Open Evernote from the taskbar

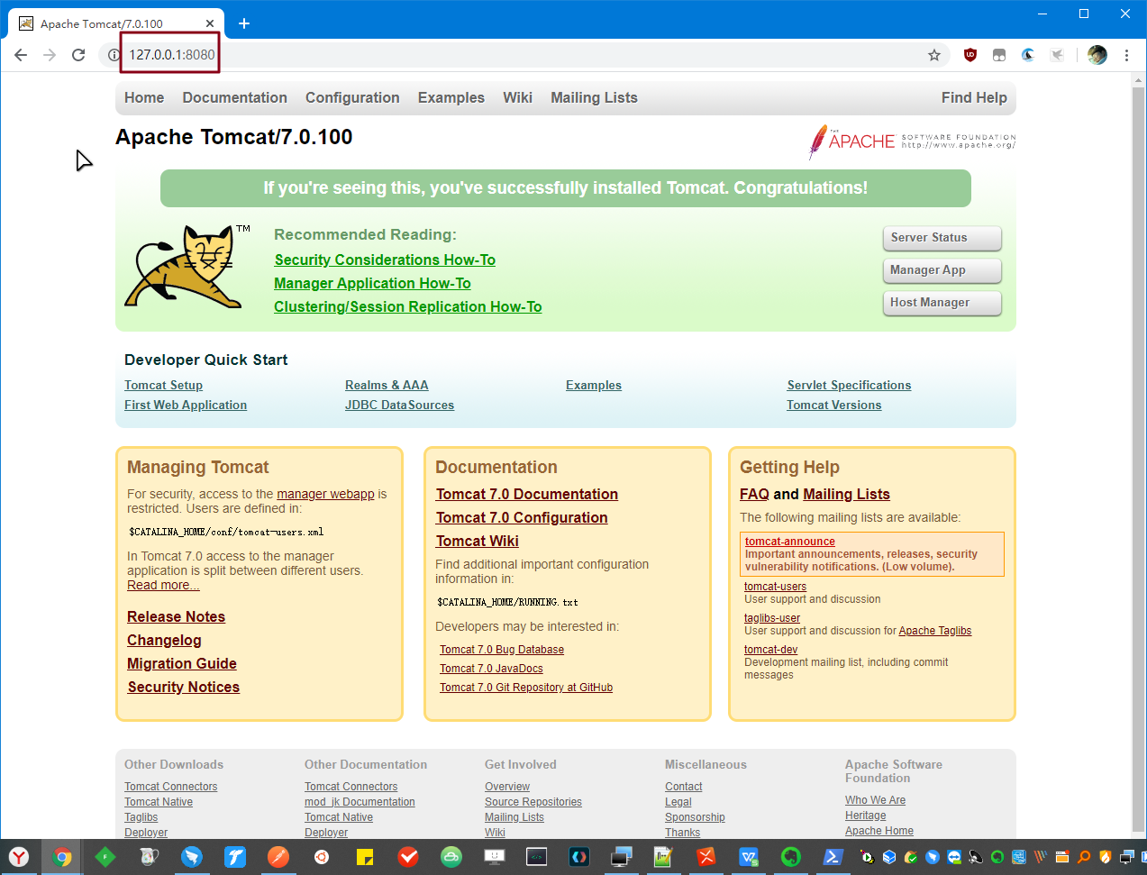coord(791,857)
